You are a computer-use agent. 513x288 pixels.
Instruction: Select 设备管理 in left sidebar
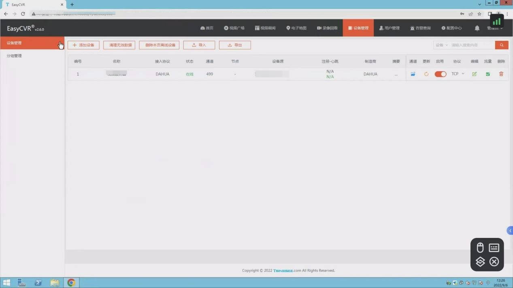click(32, 43)
